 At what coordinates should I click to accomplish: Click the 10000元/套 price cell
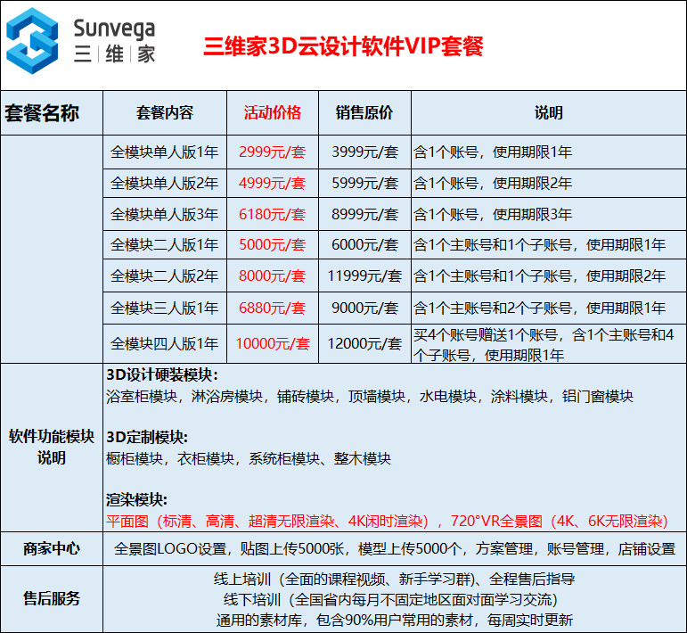(273, 343)
